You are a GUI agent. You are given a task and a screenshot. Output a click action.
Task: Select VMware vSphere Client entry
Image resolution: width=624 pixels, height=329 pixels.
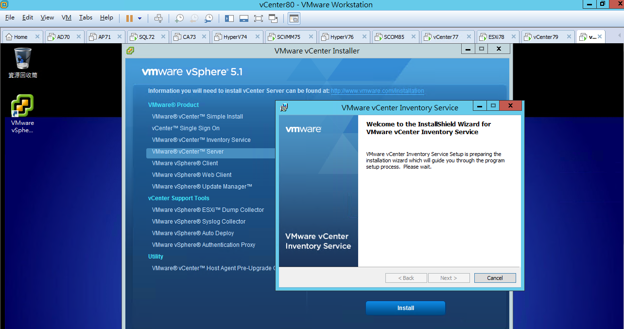coord(185,163)
